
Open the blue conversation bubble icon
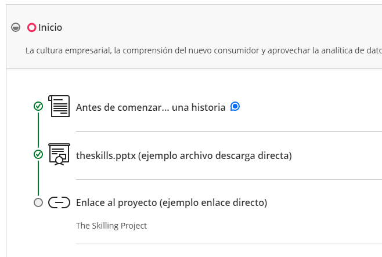point(235,106)
